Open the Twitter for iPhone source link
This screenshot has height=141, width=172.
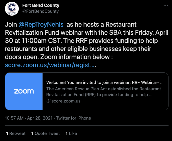point(73,118)
